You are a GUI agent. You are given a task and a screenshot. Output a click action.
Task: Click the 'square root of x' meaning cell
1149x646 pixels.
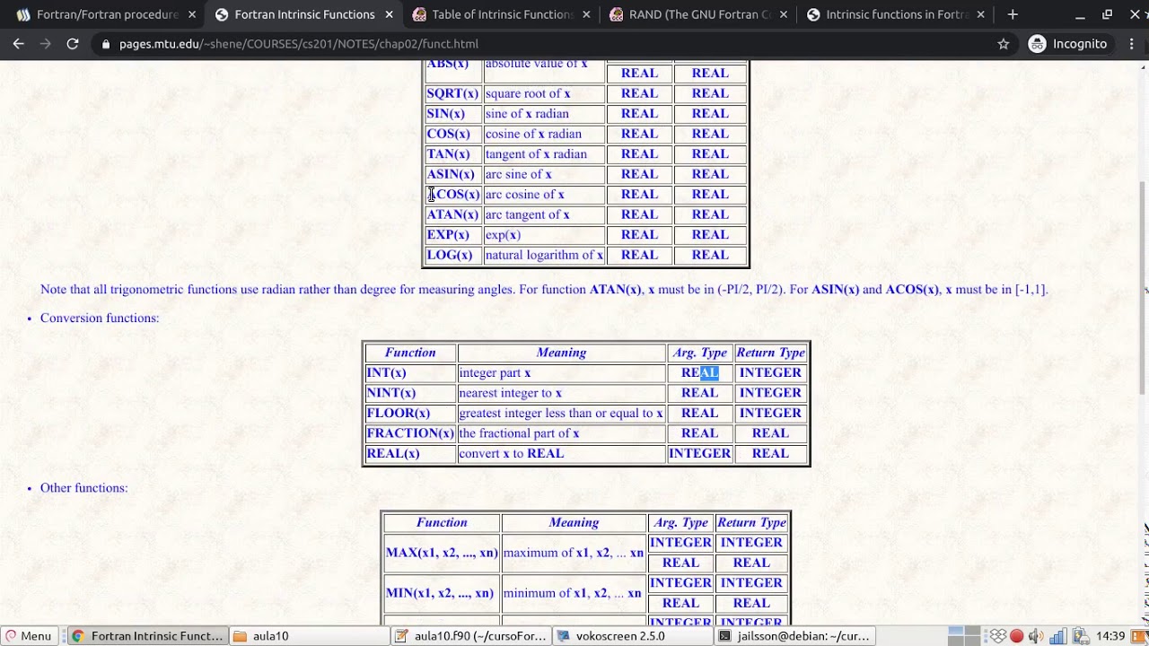[x=544, y=93]
